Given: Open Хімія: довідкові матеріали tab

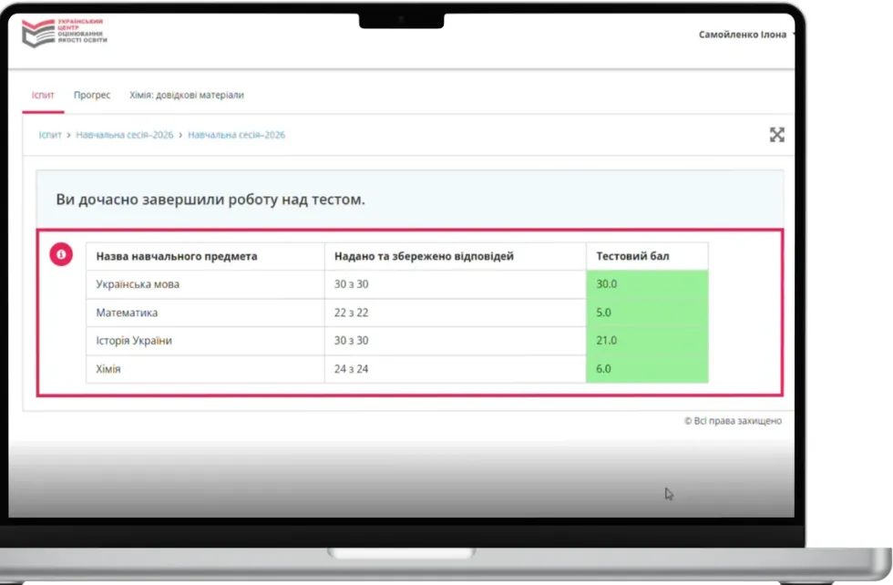Looking at the screenshot, I should [186, 95].
